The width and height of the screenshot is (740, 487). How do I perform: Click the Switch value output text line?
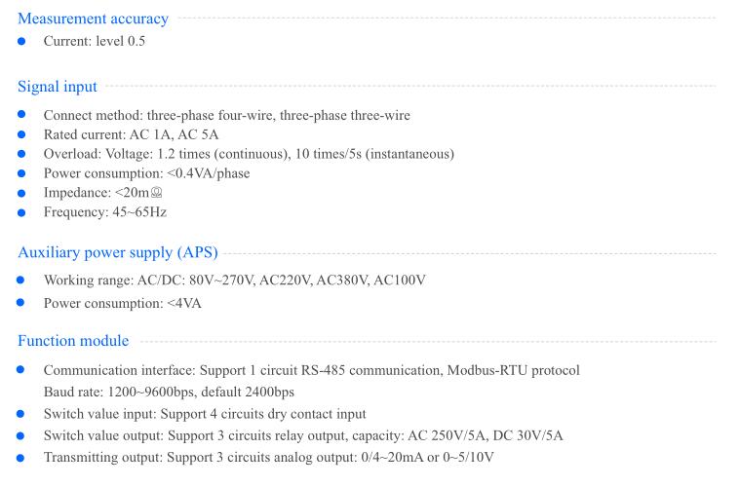click(x=303, y=435)
